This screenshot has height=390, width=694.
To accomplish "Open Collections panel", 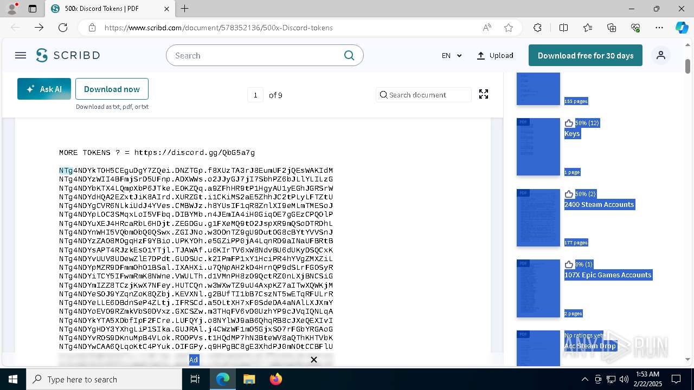I will (x=612, y=28).
